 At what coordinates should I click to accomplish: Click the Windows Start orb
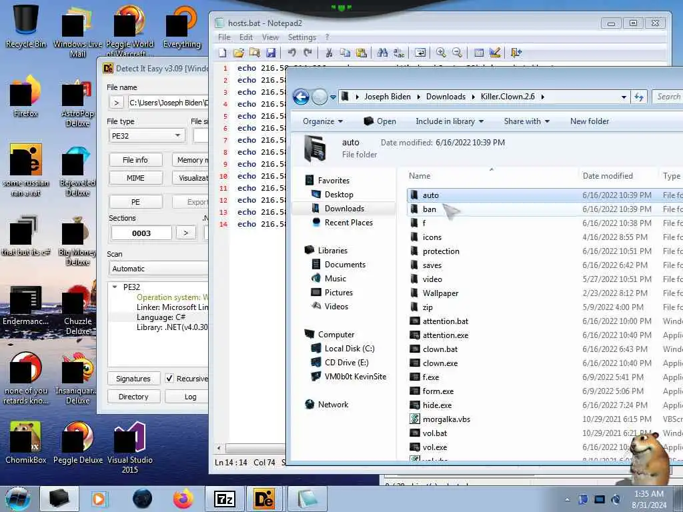(18, 499)
